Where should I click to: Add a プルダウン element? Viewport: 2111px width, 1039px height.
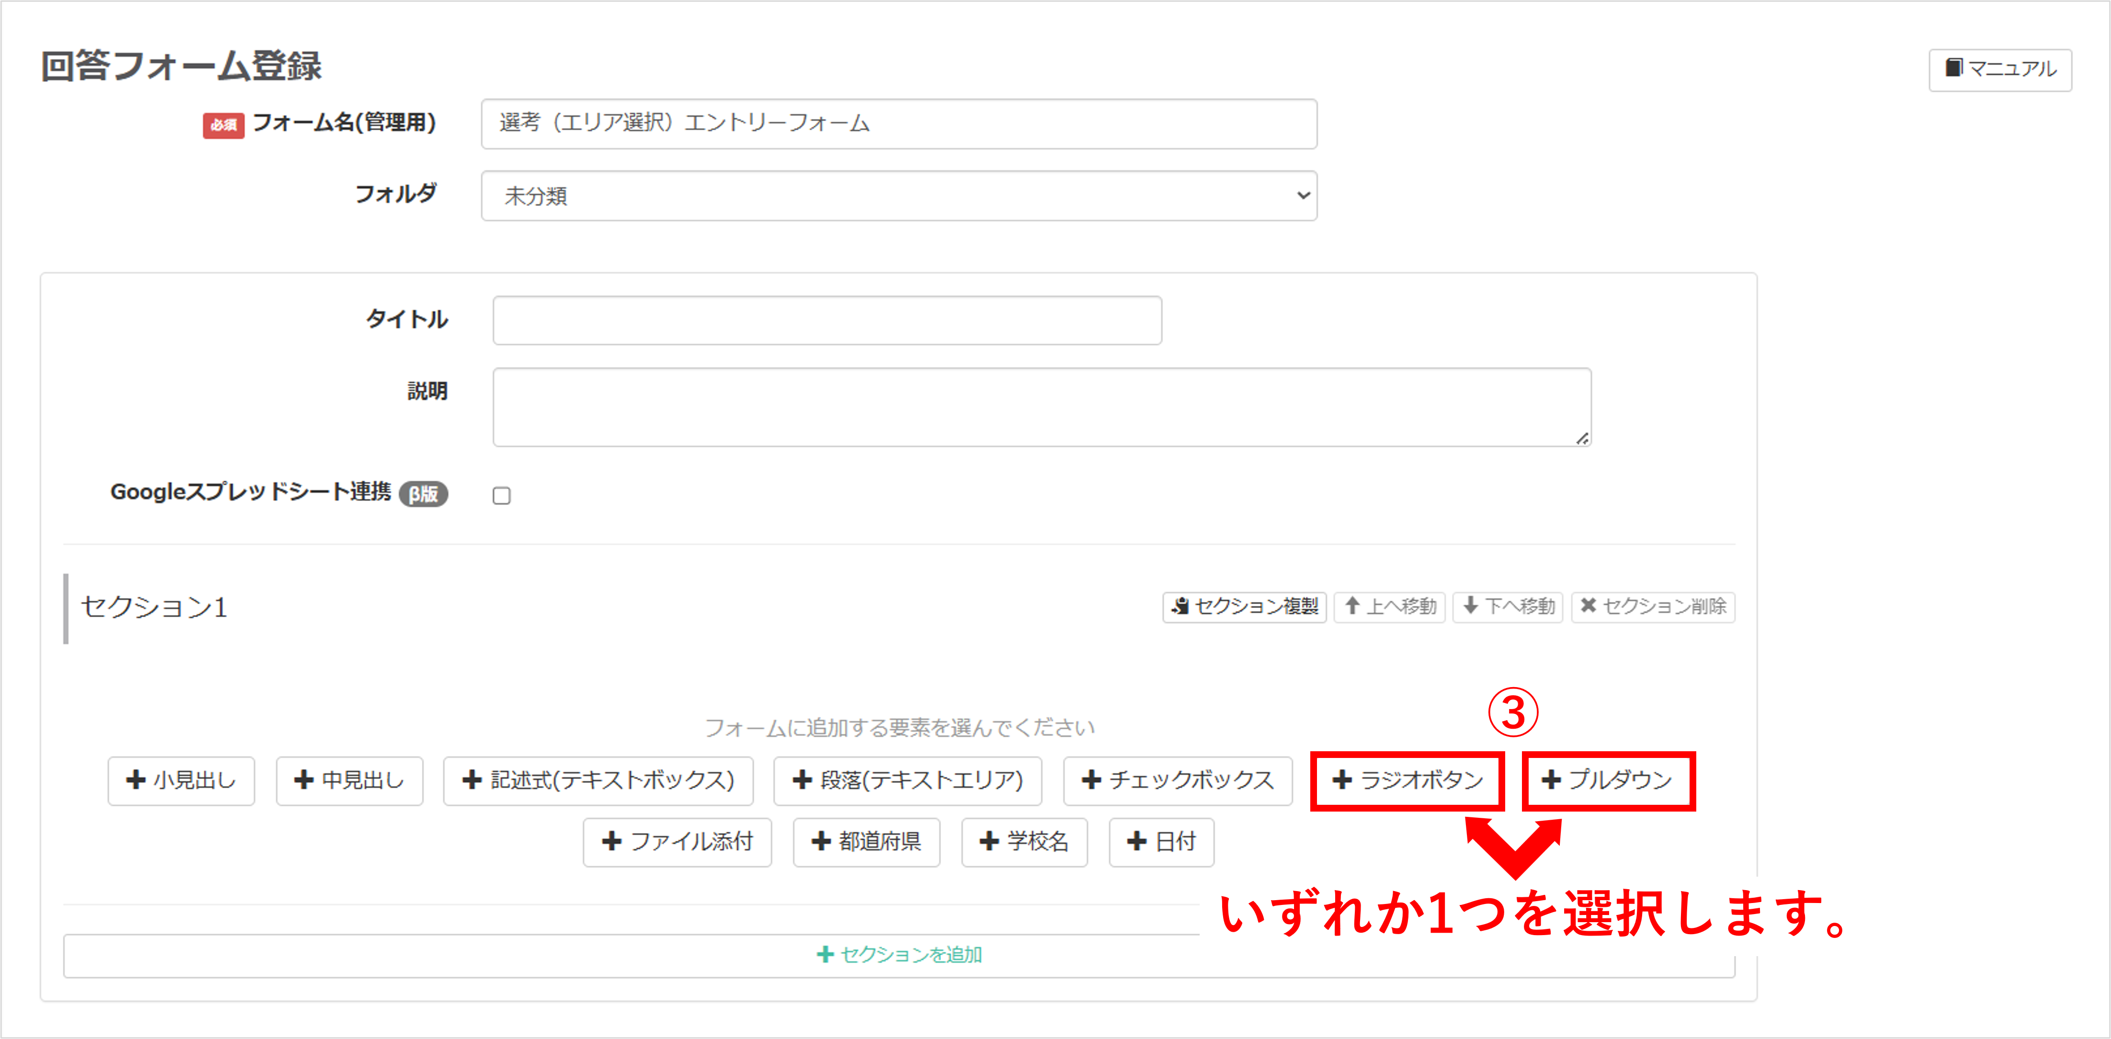pyautogui.click(x=1608, y=781)
